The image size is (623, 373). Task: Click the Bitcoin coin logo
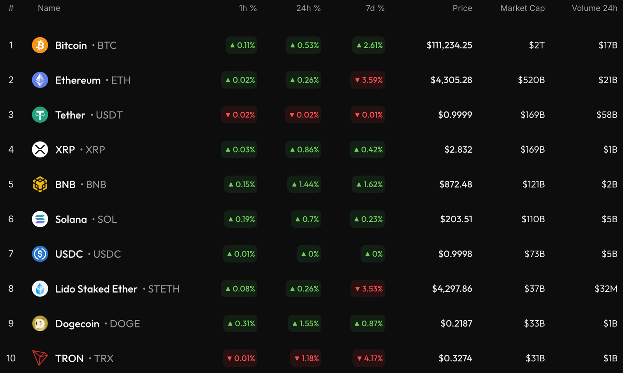40,45
